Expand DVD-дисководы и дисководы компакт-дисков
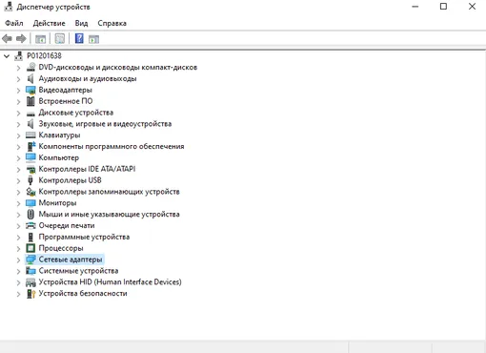The width and height of the screenshot is (486, 353). (x=18, y=68)
